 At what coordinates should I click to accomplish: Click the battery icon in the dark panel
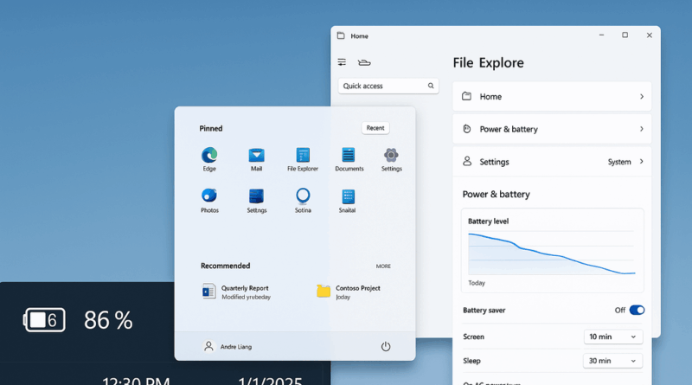point(44,319)
